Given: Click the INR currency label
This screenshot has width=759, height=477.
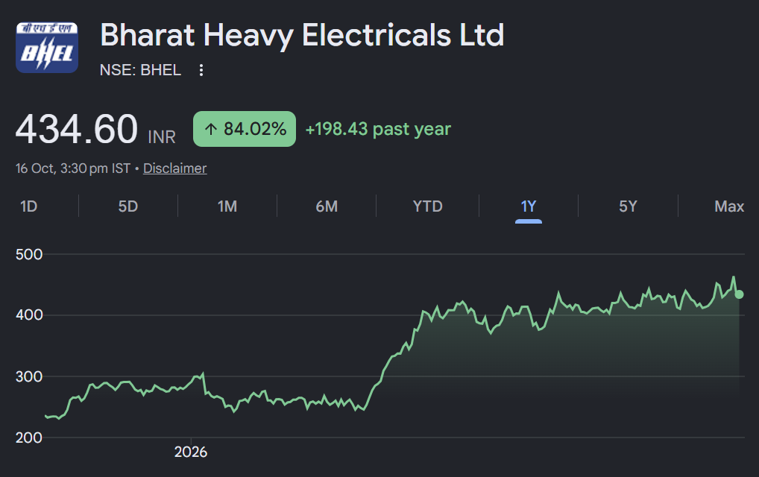Looking at the screenshot, I should tap(162, 137).
